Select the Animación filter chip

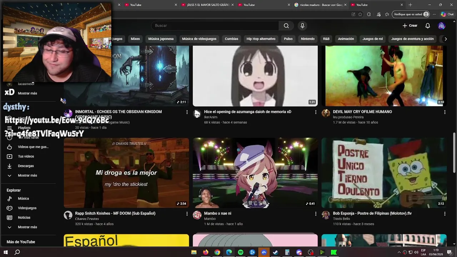point(346,39)
